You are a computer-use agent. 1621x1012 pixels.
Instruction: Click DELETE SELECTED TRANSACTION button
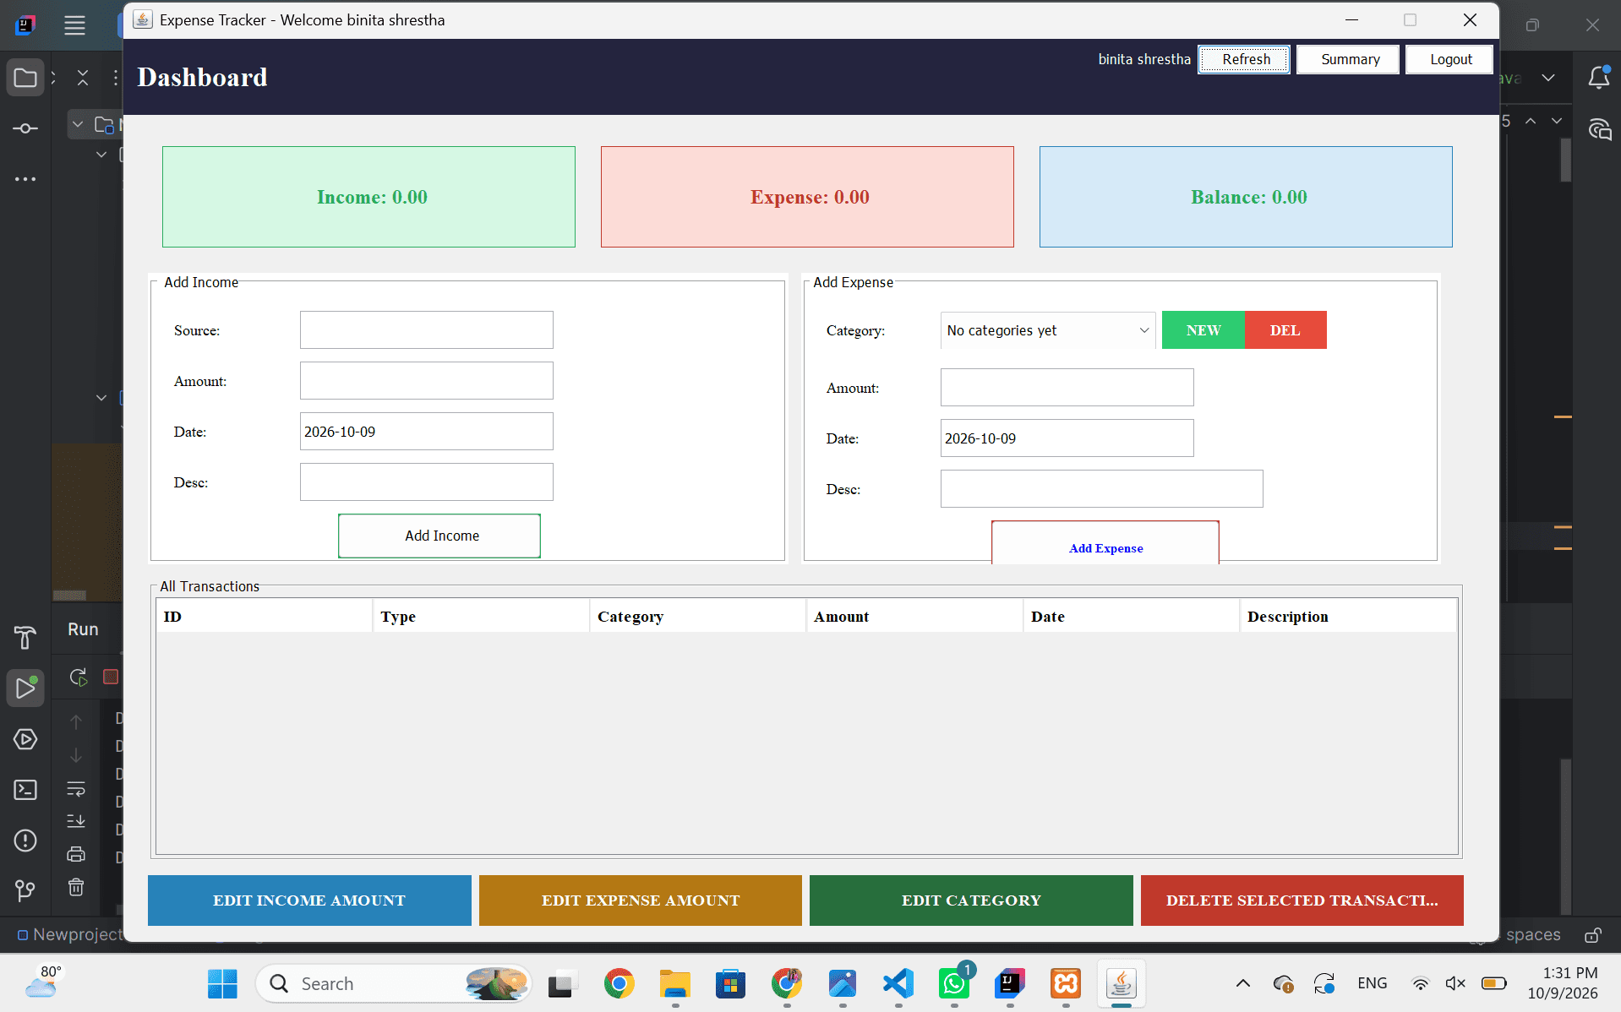point(1302,900)
